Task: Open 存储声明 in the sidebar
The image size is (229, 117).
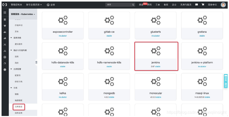Action: coord(19,25)
